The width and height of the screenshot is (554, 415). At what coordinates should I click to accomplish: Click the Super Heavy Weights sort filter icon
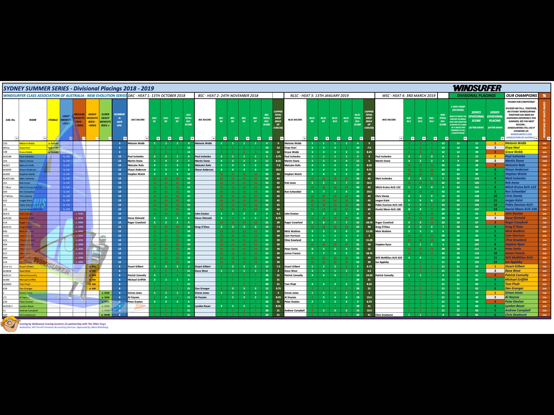(x=110, y=139)
